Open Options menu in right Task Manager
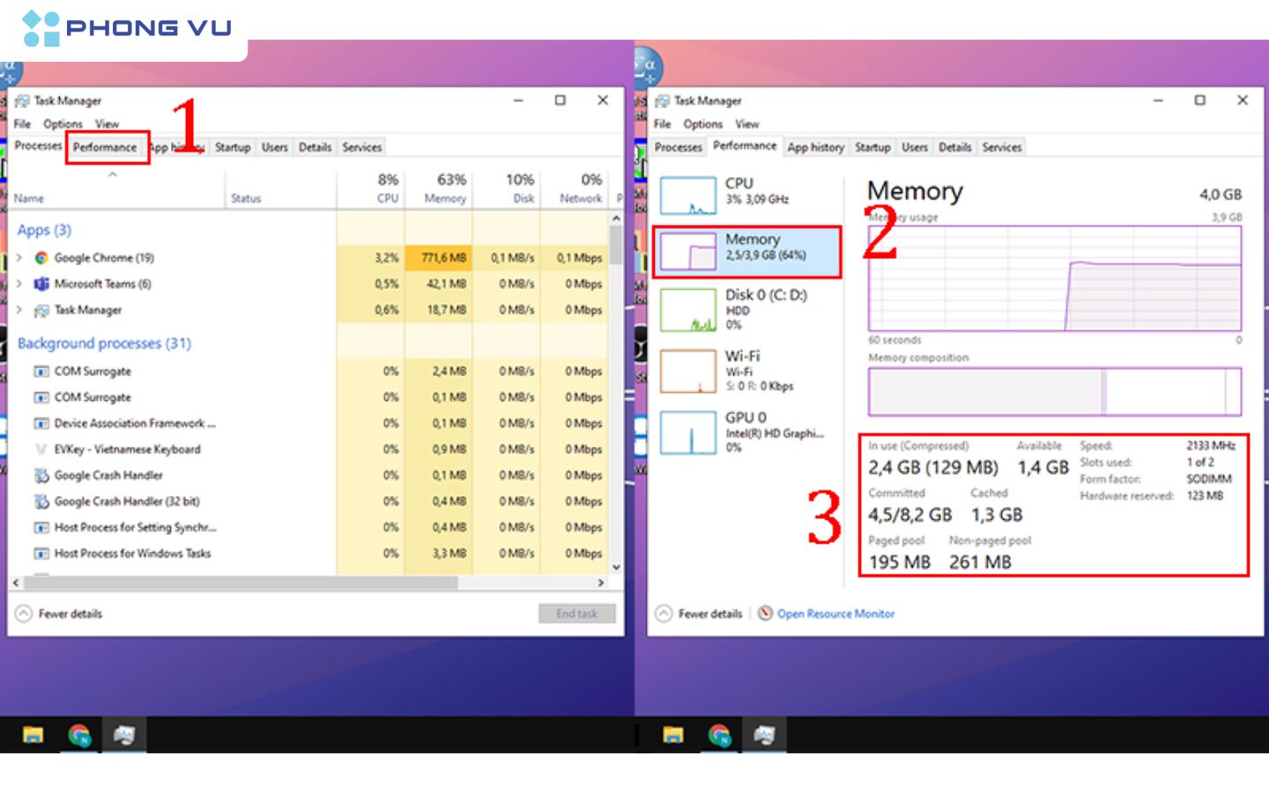1269x793 pixels. pyautogui.click(x=702, y=124)
